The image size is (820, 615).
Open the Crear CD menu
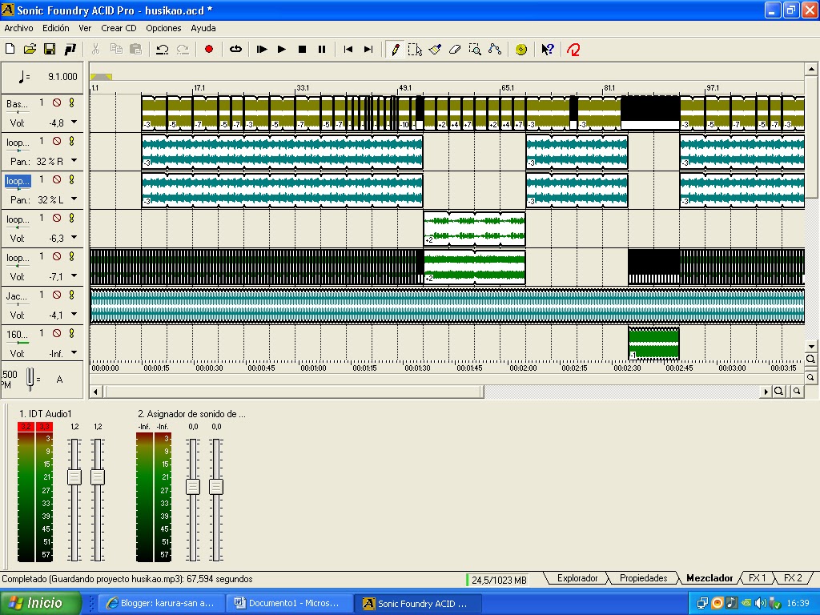click(119, 28)
